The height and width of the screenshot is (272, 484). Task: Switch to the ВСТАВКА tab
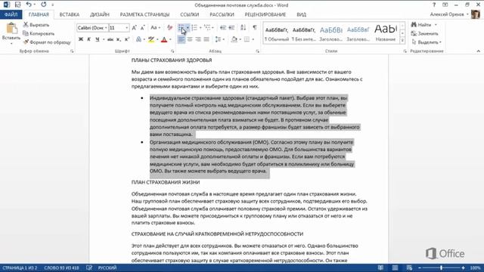[x=70, y=14]
